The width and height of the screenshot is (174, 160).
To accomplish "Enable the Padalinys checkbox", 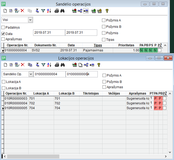I will (x=3, y=28).
